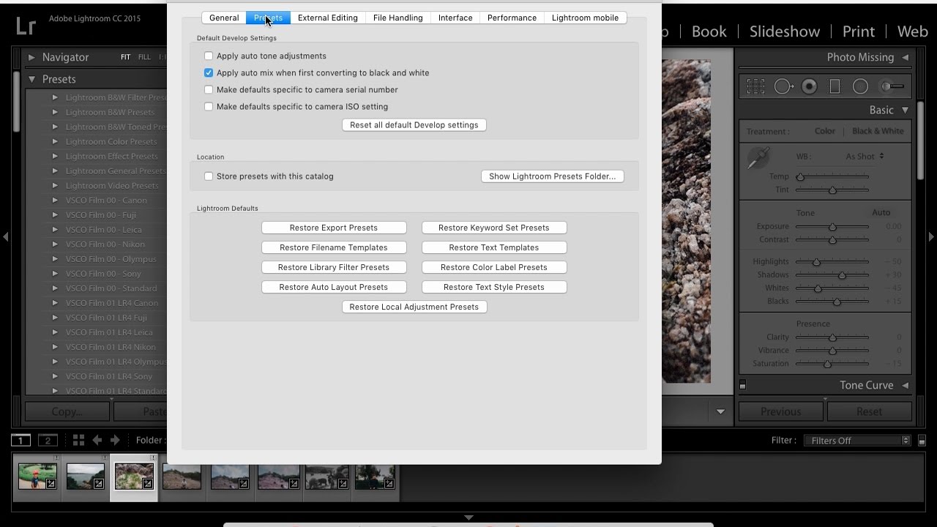Click the Saturation slider track

point(832,364)
